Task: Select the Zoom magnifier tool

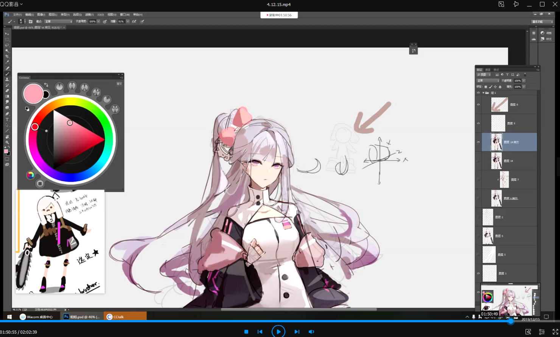Action: tap(7, 142)
